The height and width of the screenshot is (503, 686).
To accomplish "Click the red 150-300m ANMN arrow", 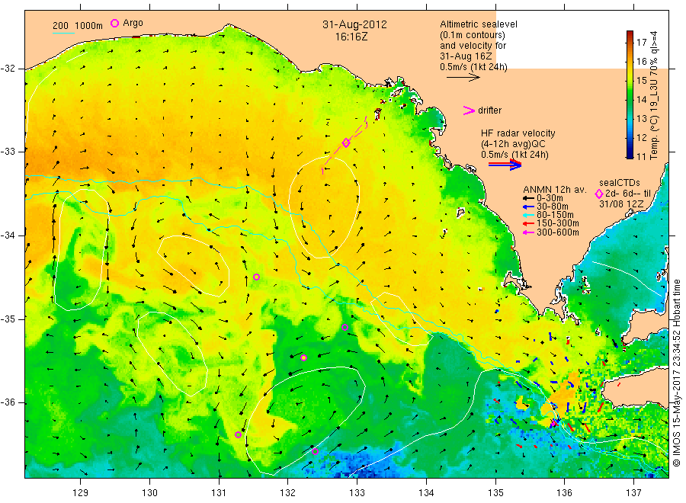I will pyautogui.click(x=528, y=223).
